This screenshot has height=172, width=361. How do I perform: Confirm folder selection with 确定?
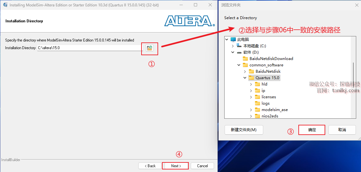click(312, 130)
